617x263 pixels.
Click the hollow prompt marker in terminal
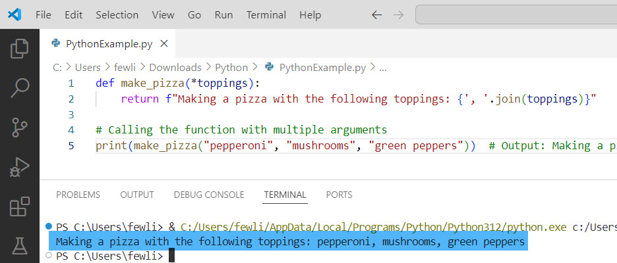[49, 255]
